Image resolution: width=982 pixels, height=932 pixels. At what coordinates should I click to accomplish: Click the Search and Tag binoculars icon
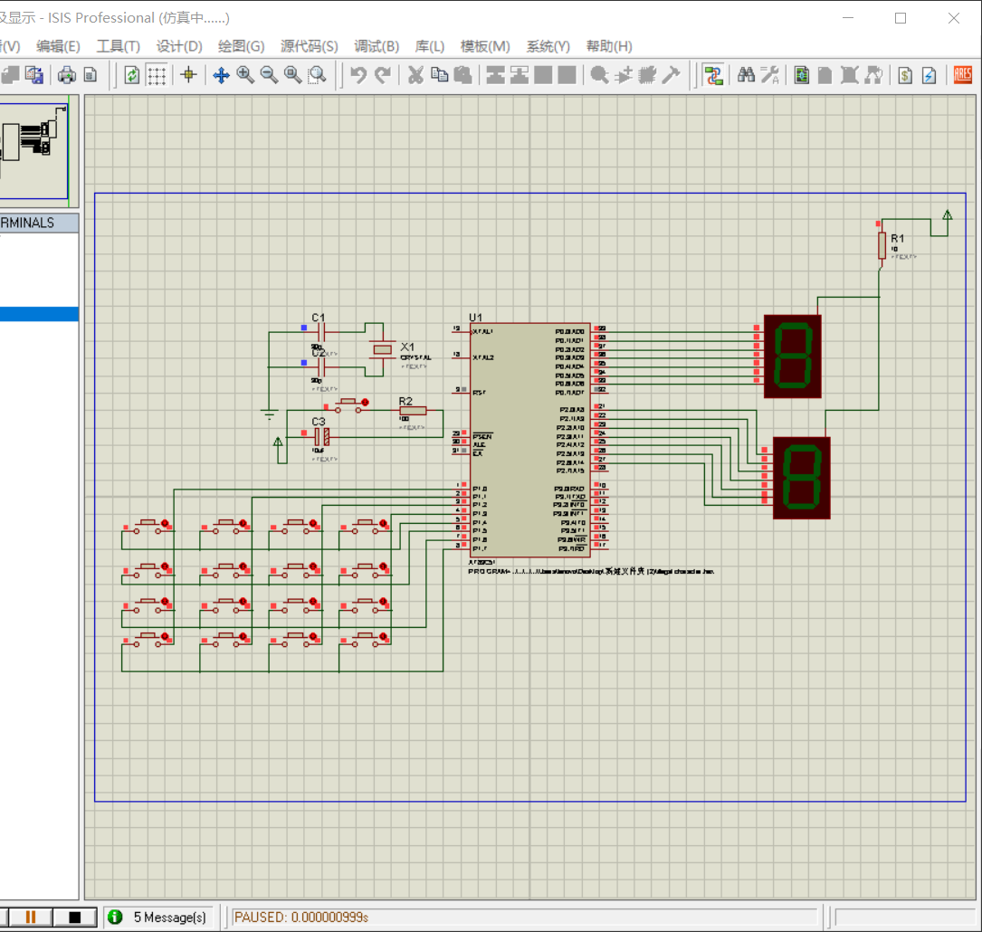tap(746, 75)
